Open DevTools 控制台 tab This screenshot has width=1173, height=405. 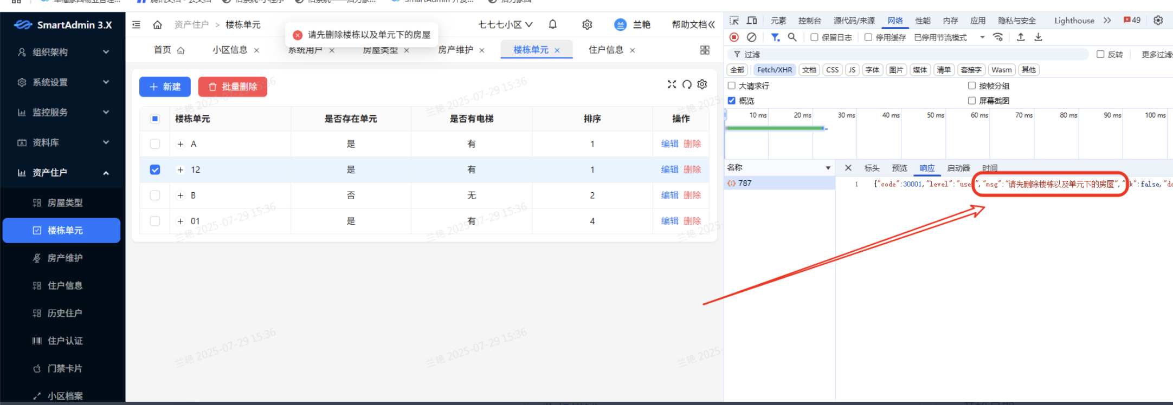(x=809, y=21)
